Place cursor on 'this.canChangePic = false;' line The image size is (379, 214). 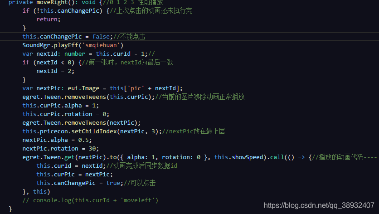pos(84,37)
